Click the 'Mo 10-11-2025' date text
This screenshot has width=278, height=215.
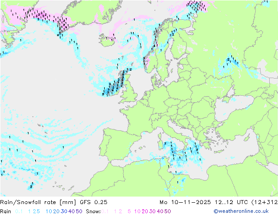[x=185, y=202]
